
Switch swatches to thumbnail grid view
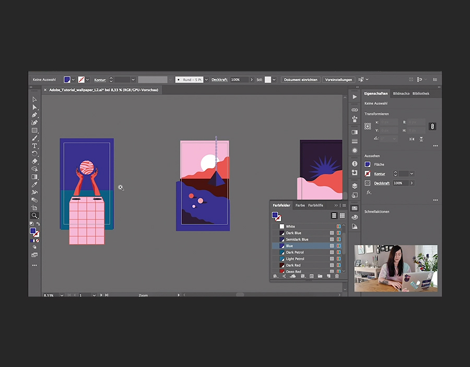[342, 215]
